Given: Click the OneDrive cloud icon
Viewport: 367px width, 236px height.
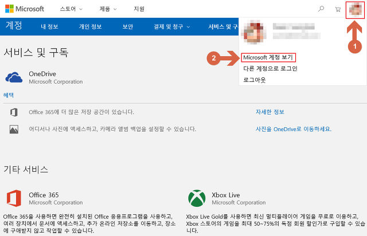Looking at the screenshot, I should click(14, 77).
